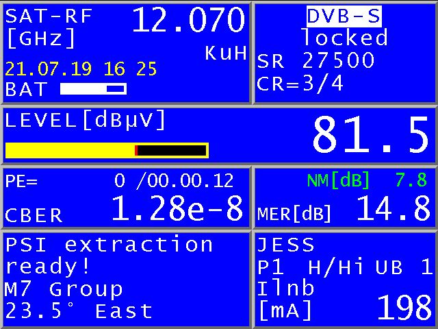This screenshot has height=329, width=438.
Task: Click the Ilnb 198 mA current reading
Action: tap(404, 309)
